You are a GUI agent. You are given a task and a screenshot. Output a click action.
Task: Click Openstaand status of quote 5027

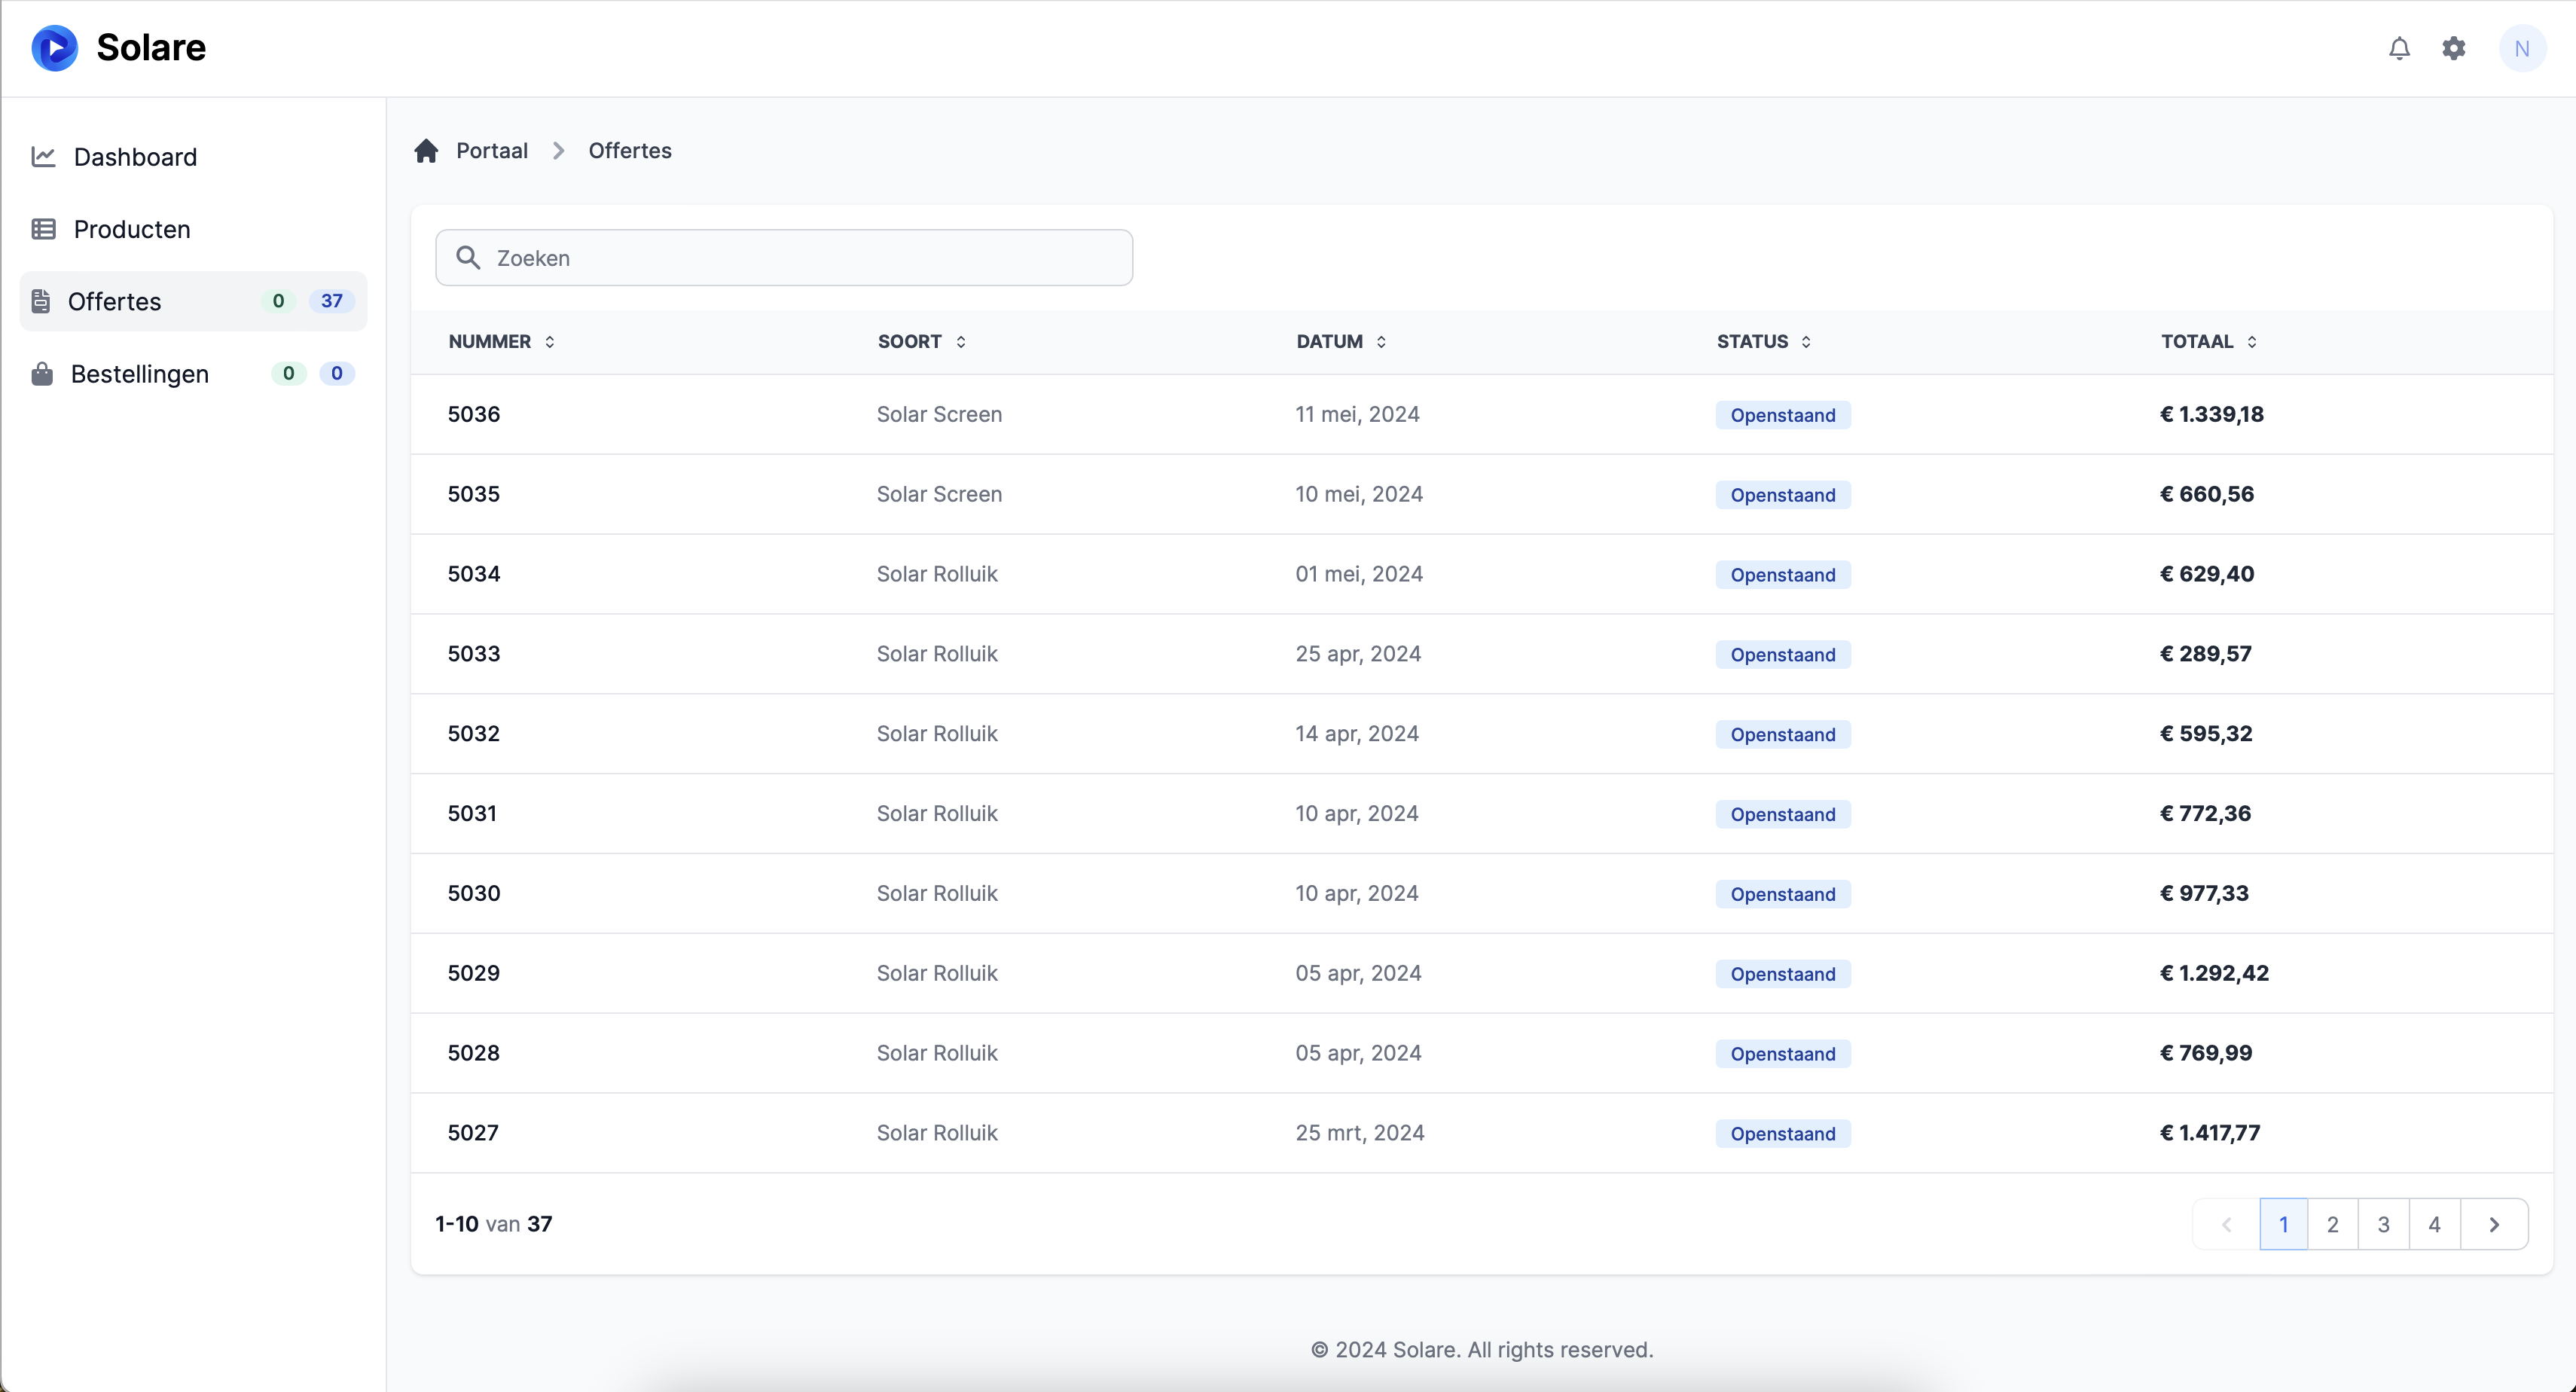(1783, 1134)
